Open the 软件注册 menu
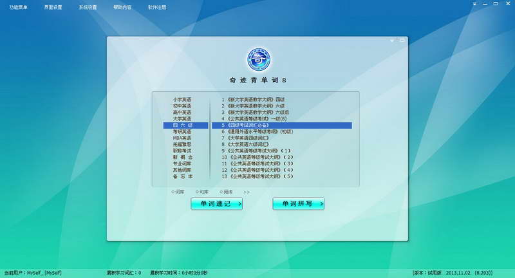 click(x=157, y=7)
